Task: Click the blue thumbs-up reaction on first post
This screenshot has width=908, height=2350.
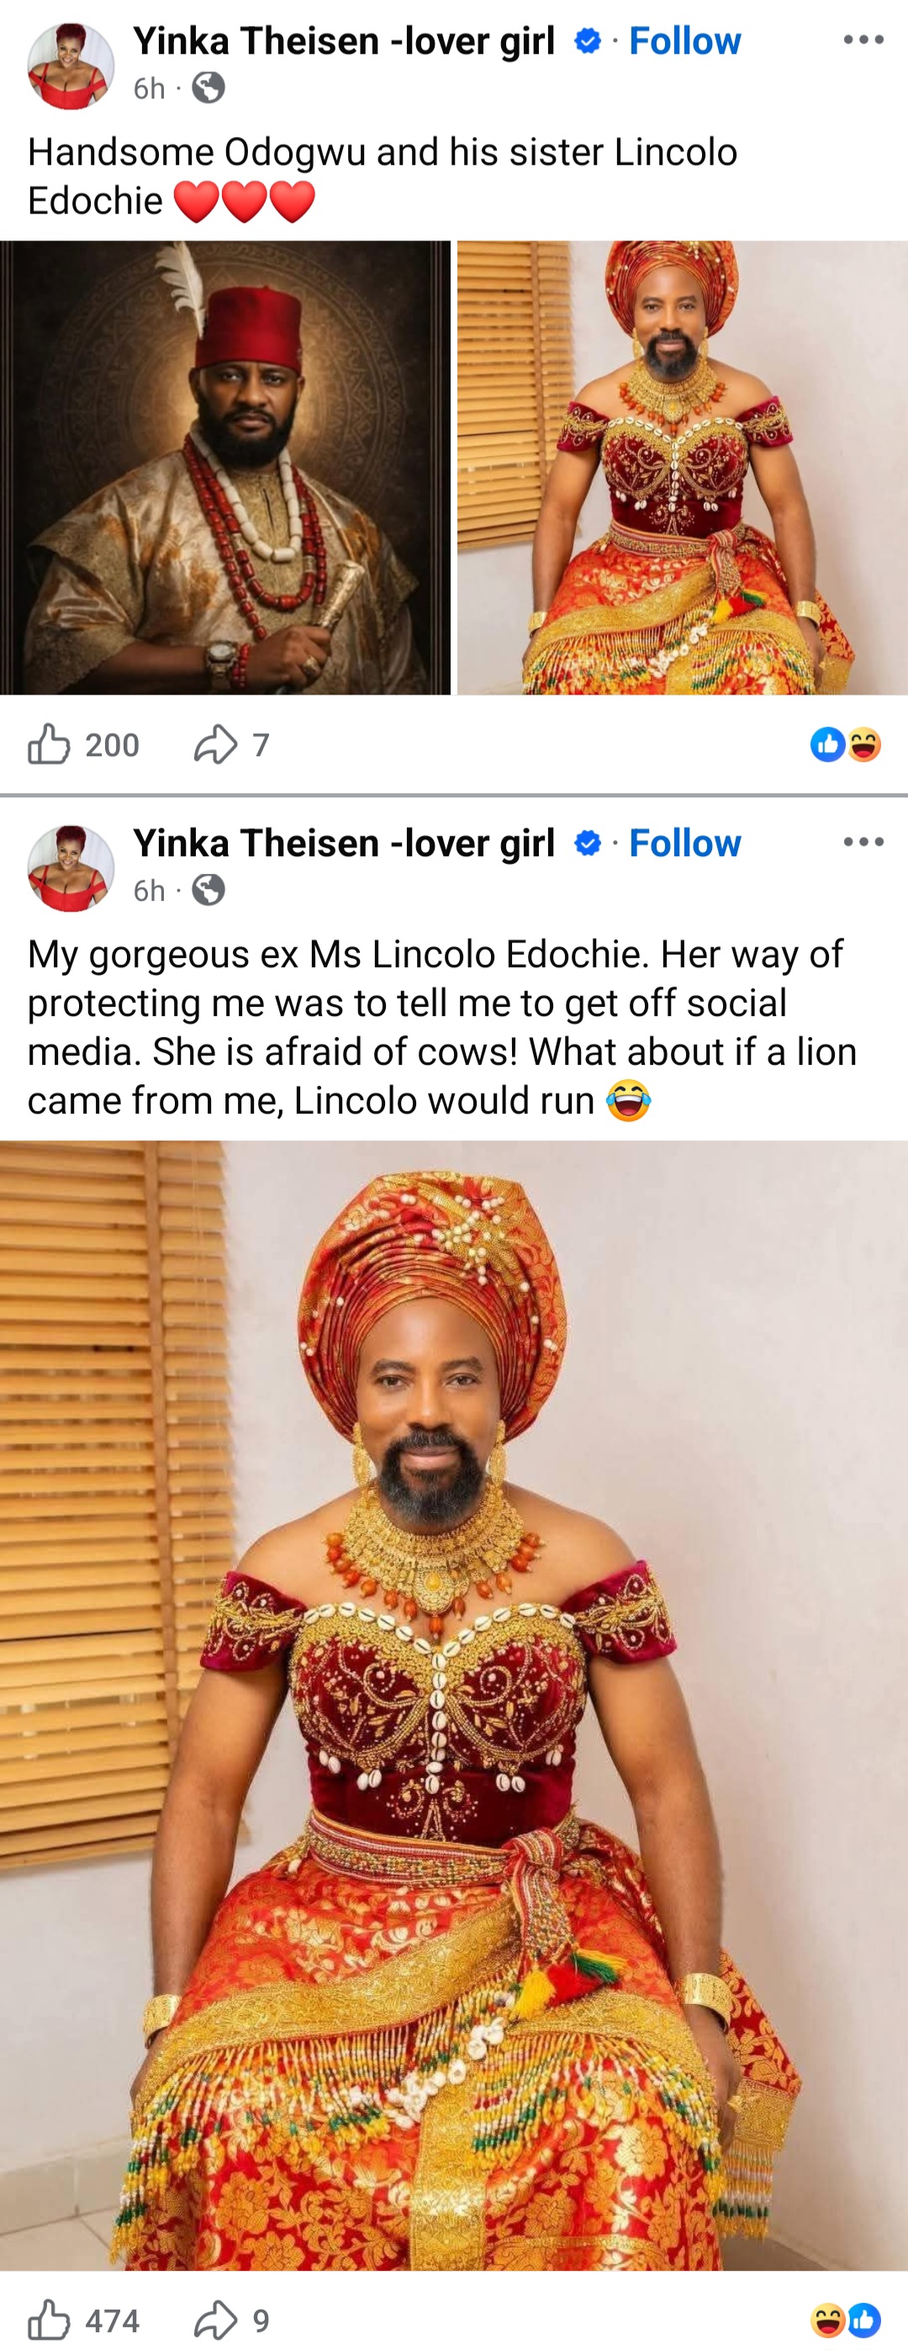Action: point(828,745)
